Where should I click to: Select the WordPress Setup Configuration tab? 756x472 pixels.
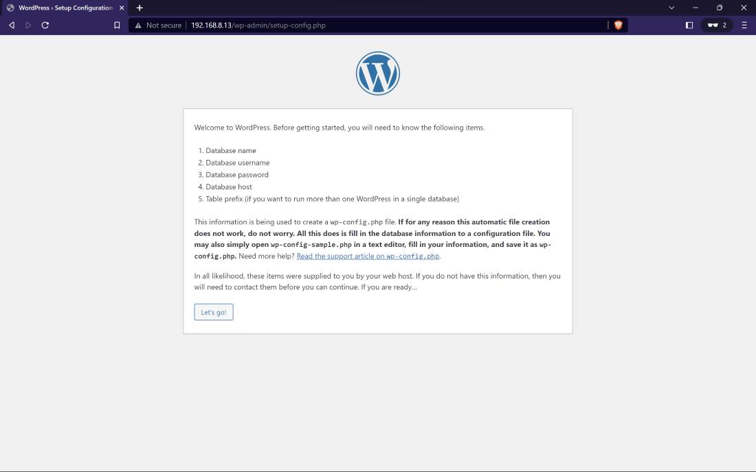tap(65, 8)
